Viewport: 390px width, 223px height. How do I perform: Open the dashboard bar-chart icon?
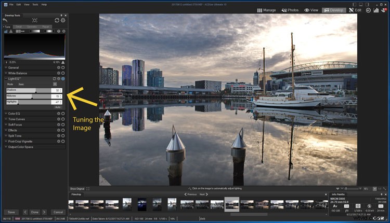pyautogui.click(x=376, y=10)
